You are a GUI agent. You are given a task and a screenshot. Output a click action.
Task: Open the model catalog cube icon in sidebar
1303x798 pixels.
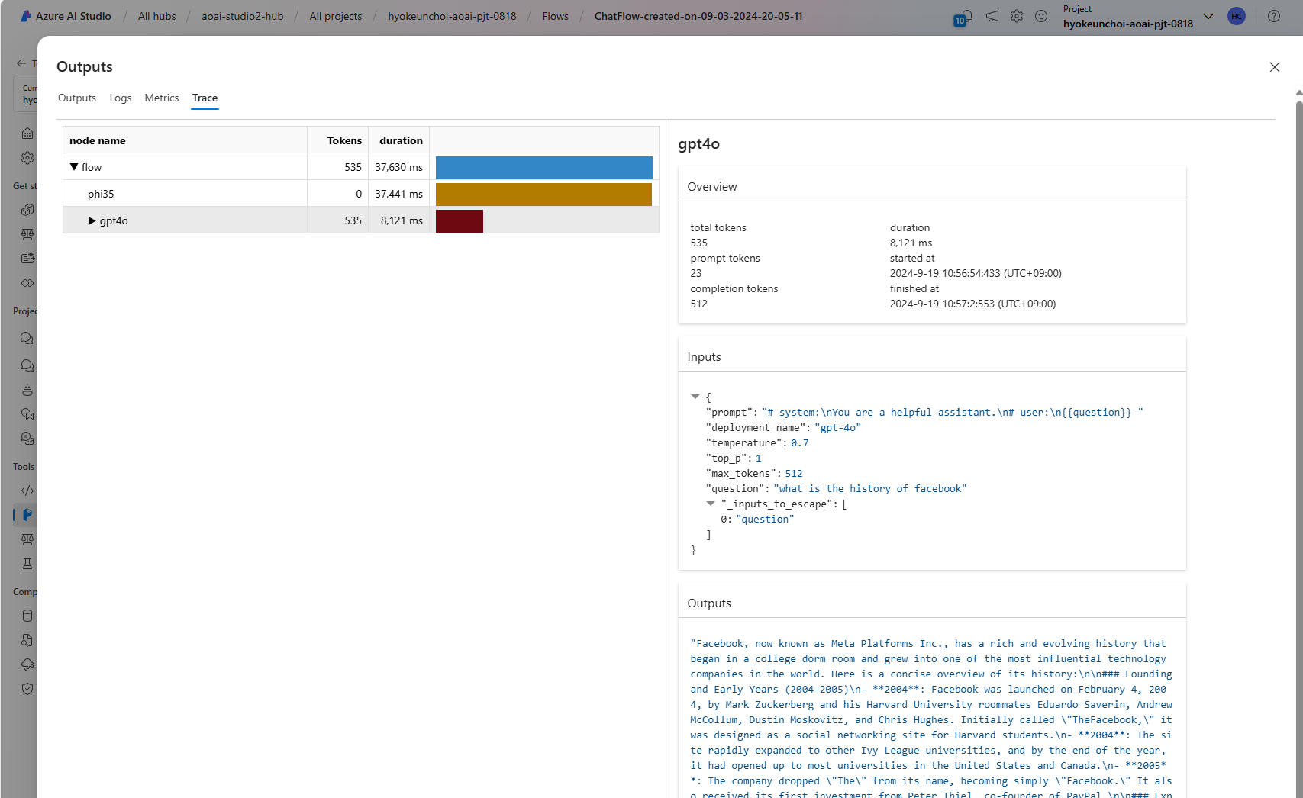pyautogui.click(x=27, y=210)
